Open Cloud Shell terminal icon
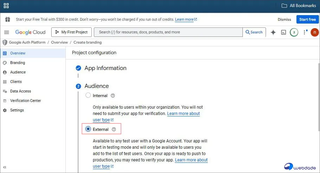 coord(283,32)
